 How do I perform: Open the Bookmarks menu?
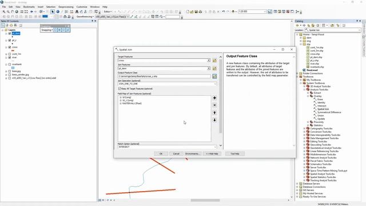29,7
